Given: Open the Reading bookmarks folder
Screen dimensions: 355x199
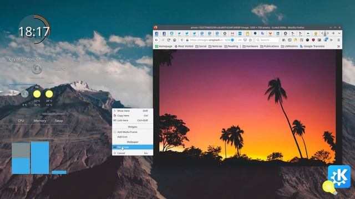Looking at the screenshot, I should tap(231, 46).
